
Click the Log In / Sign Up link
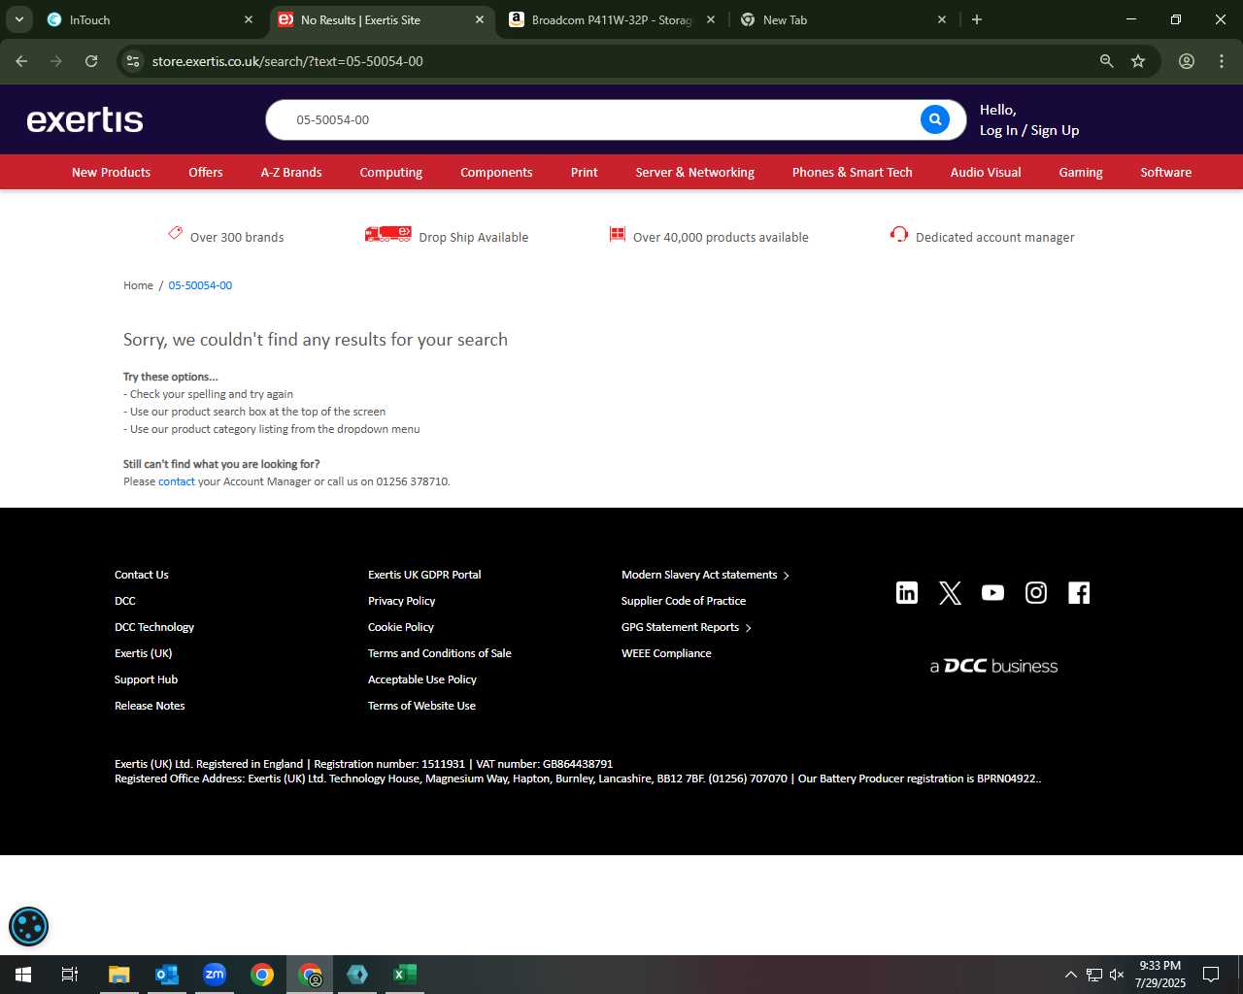coord(1029,130)
